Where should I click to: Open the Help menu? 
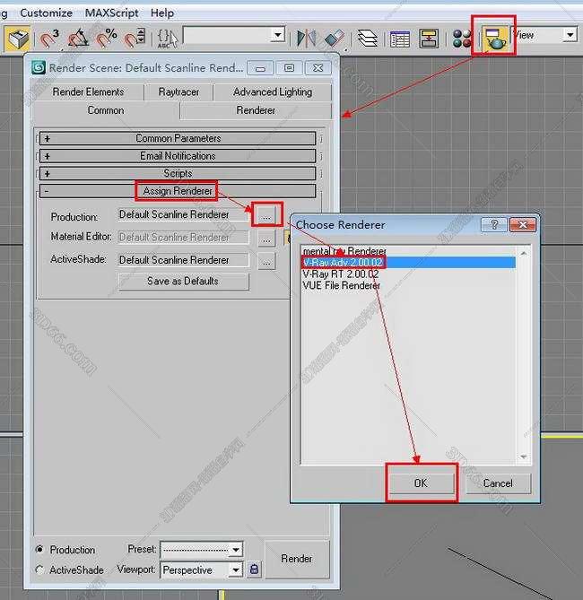point(162,13)
